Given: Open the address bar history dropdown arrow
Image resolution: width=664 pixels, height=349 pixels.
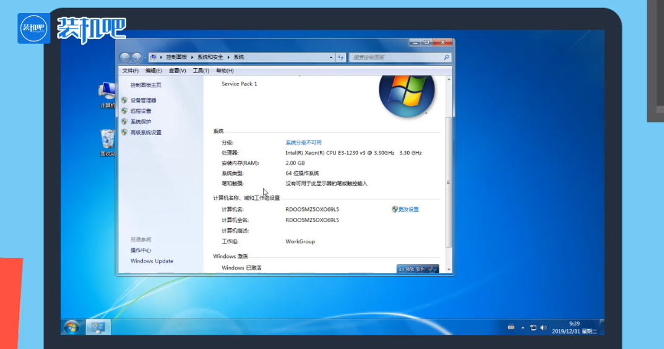Looking at the screenshot, I should (x=331, y=57).
